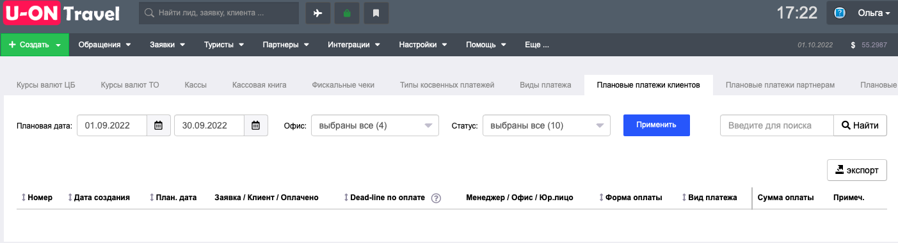898x243 pixels.
Task: Open calendar for start date 01.09.2022
Action: coord(159,125)
